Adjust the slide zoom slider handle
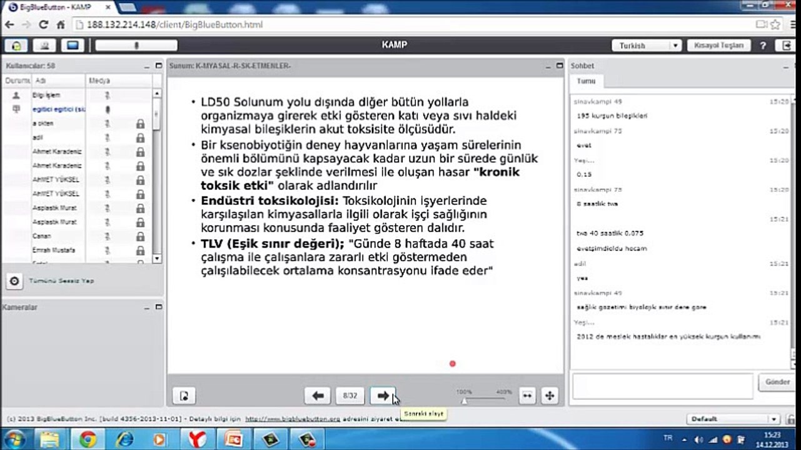The image size is (801, 450). click(x=464, y=400)
